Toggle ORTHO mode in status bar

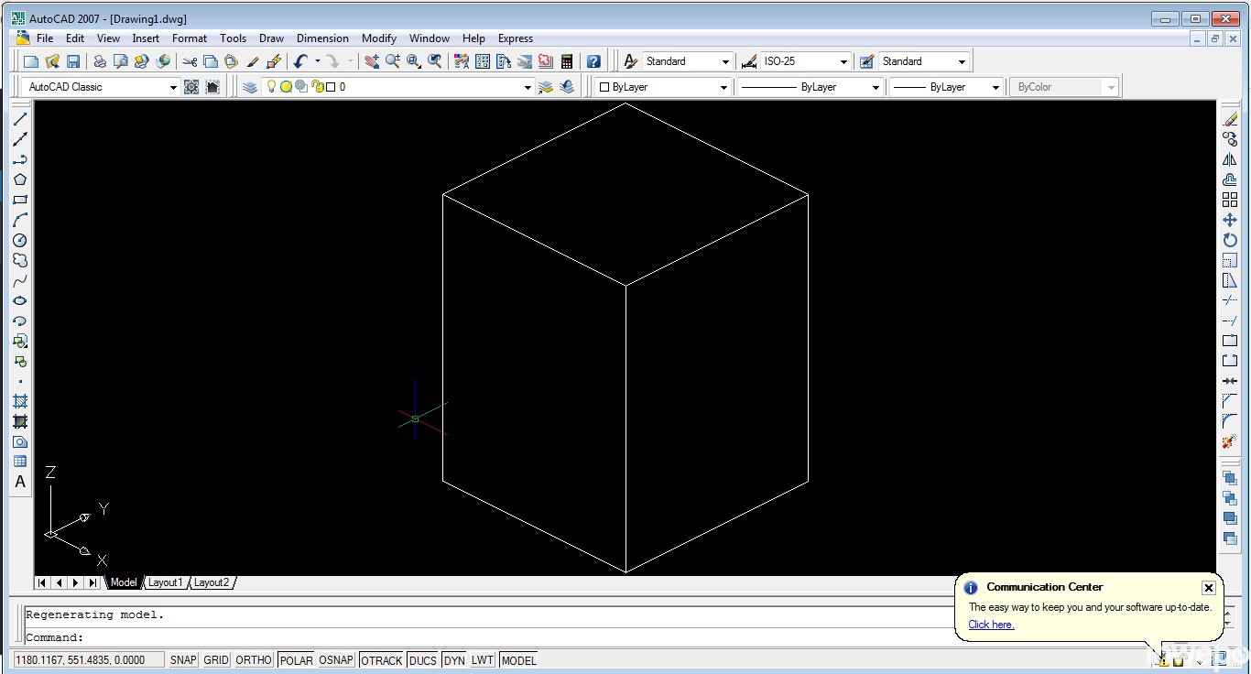pyautogui.click(x=254, y=659)
